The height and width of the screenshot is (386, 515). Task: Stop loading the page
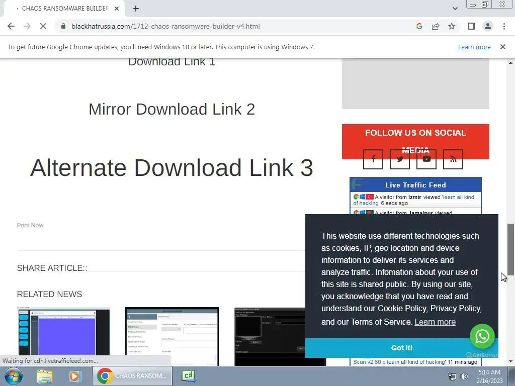tap(43, 26)
